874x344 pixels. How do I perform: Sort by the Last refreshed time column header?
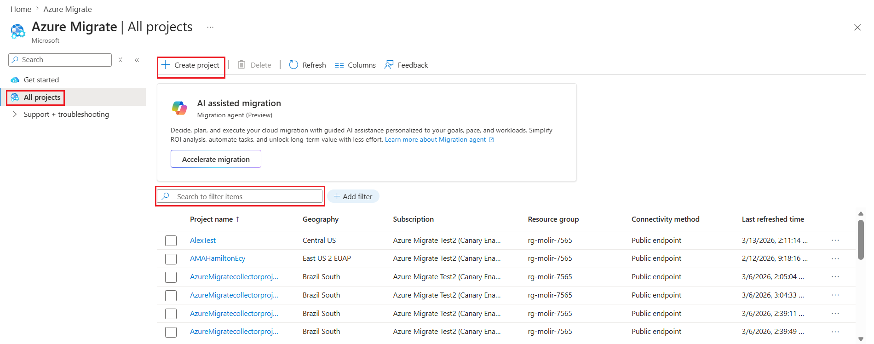tap(773, 219)
